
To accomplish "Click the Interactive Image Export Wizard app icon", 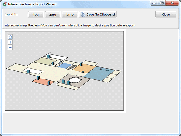I will click(x=5, y=4).
